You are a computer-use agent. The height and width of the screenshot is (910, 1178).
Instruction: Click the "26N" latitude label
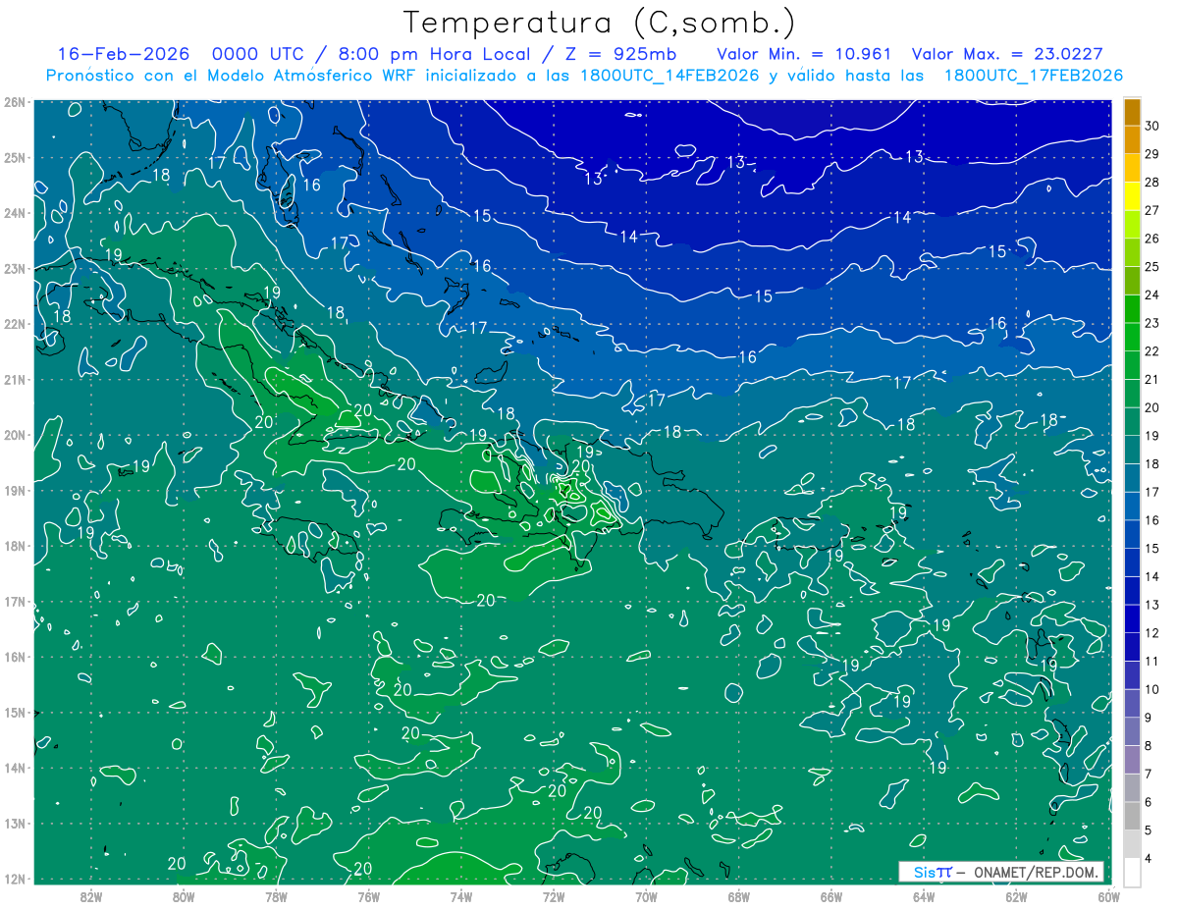(15, 102)
